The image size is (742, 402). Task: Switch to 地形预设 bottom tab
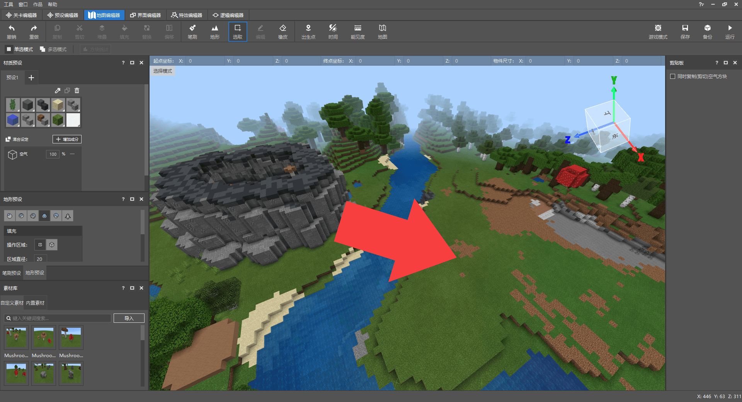click(x=35, y=273)
